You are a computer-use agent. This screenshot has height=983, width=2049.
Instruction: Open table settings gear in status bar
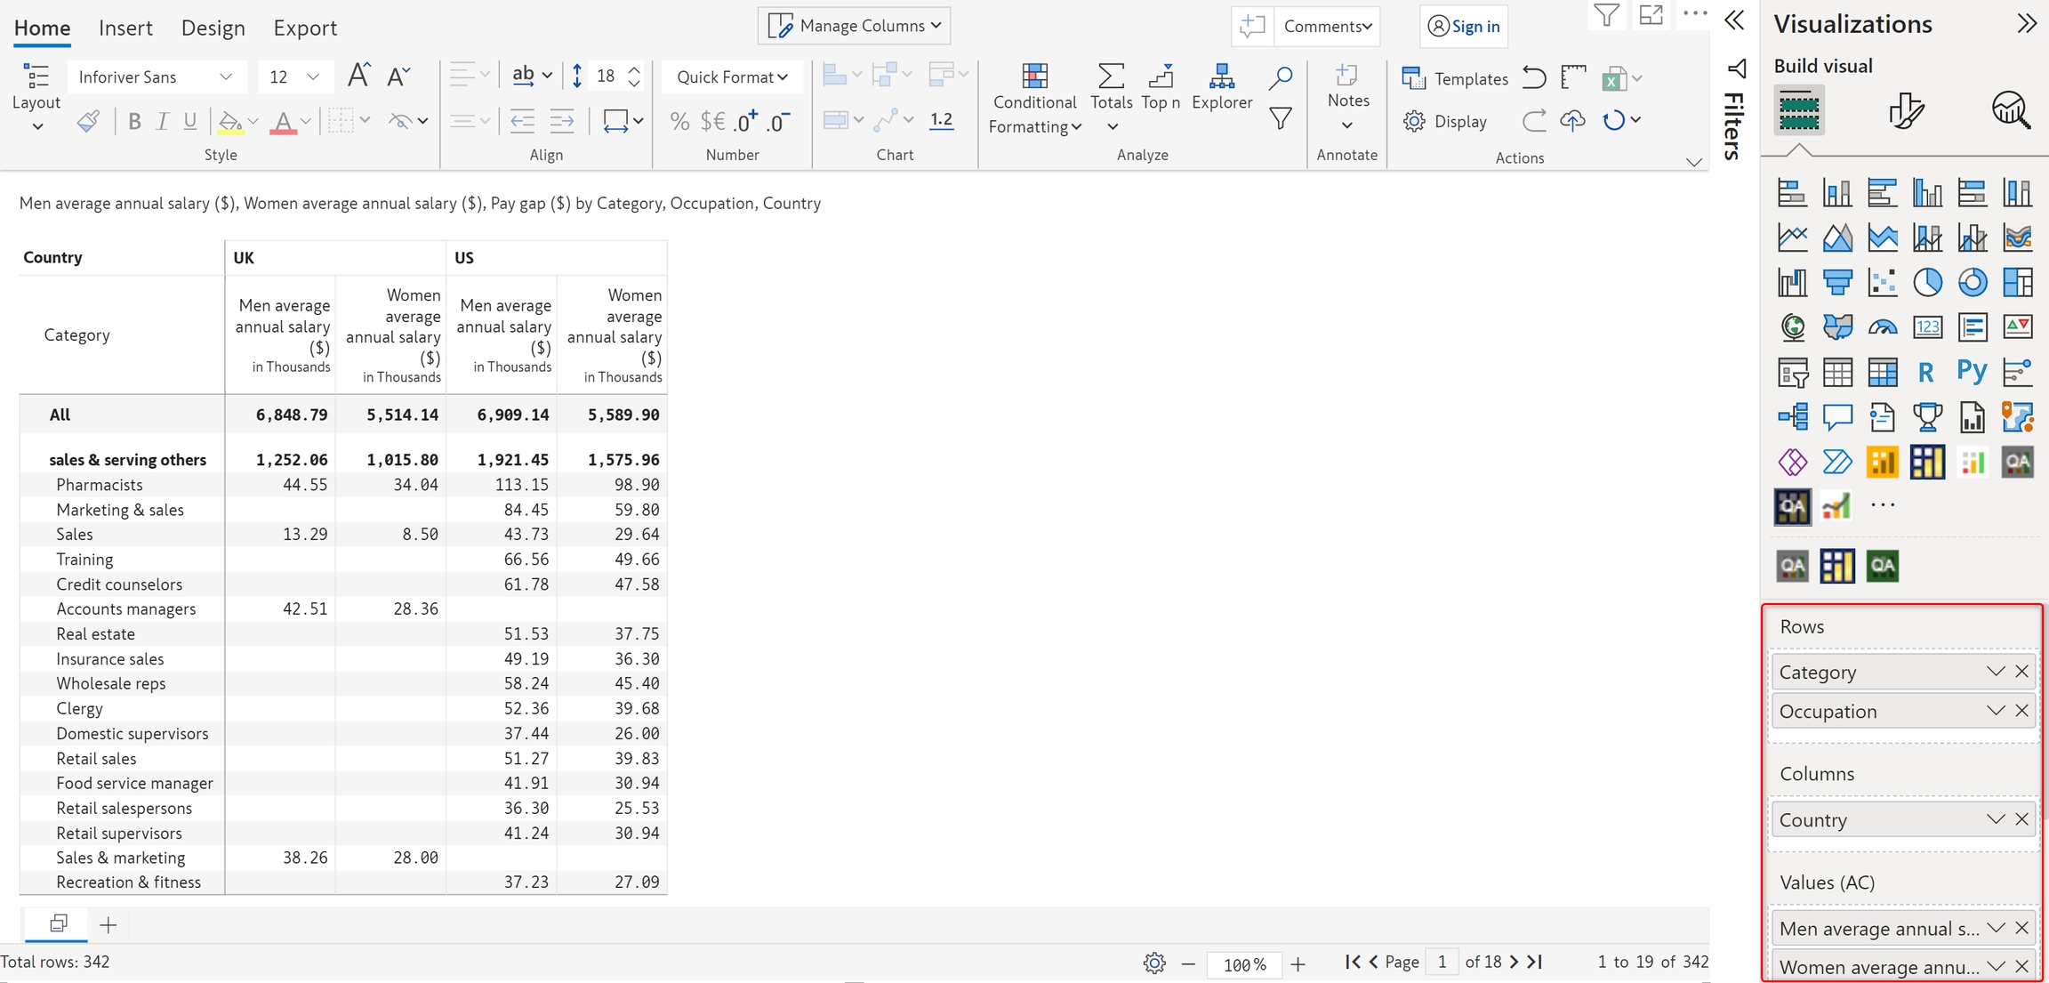click(1154, 963)
